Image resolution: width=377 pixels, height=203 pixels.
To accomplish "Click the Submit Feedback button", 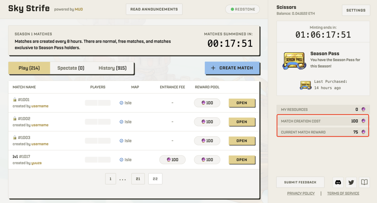I will (300, 182).
